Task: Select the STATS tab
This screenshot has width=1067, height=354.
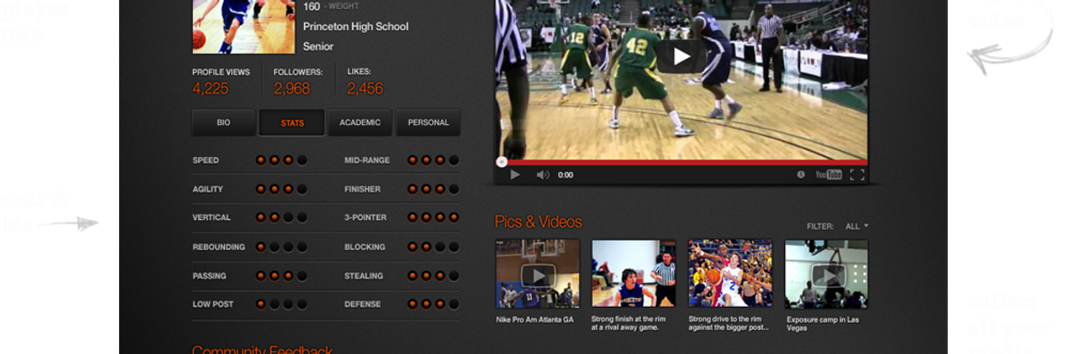Action: (x=292, y=122)
